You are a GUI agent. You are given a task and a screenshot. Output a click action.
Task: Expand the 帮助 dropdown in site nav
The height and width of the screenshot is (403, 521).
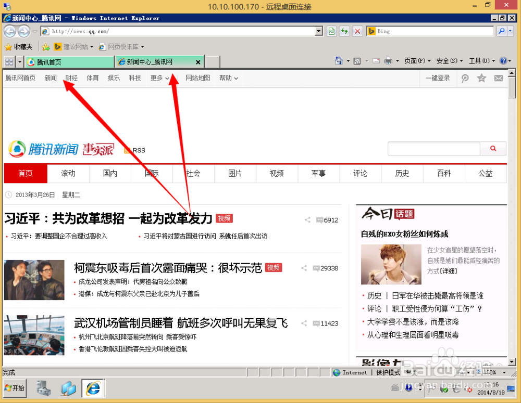coord(229,79)
